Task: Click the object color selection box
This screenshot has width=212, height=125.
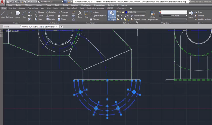Action: click(x=174, y=12)
